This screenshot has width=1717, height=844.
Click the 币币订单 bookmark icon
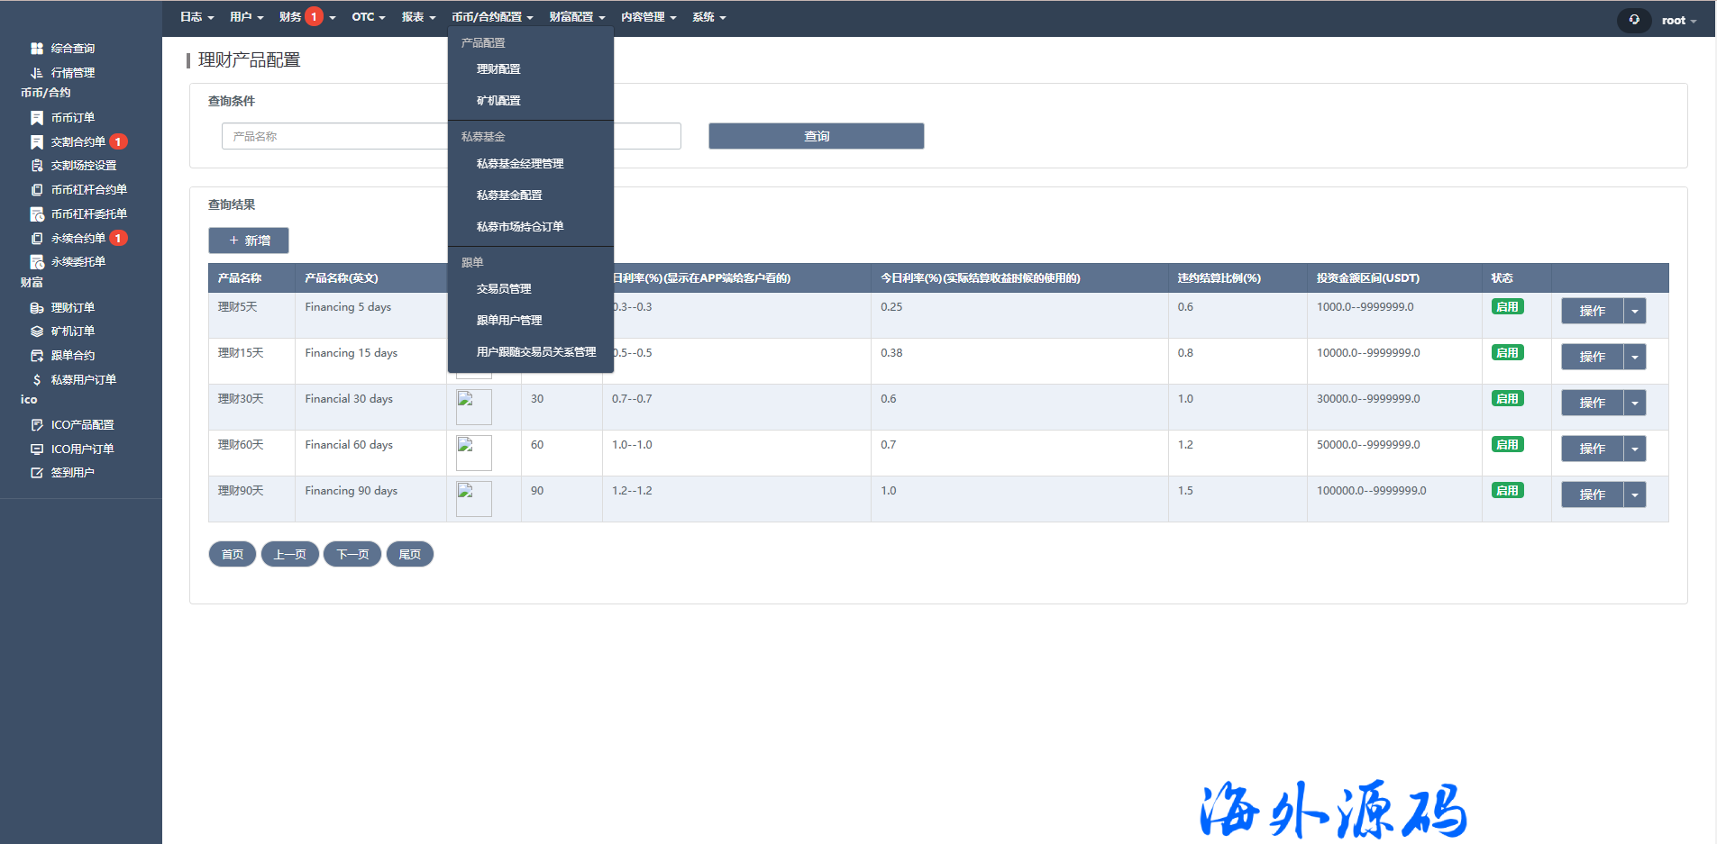coord(37,118)
